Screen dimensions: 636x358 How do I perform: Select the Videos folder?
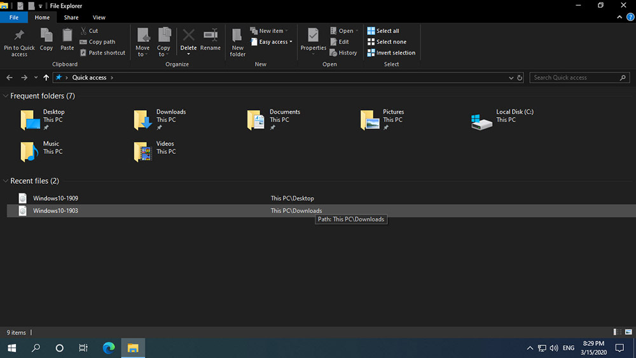154,151
